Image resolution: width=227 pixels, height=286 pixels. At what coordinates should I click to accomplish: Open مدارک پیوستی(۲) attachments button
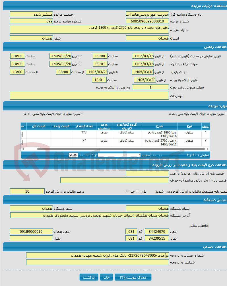click(x=133, y=277)
